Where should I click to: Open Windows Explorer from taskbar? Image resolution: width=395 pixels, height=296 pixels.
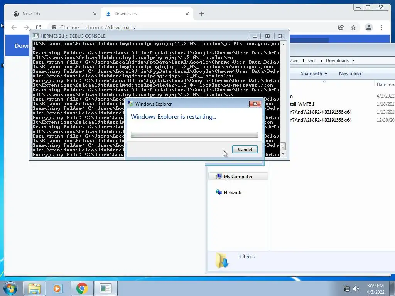34,288
